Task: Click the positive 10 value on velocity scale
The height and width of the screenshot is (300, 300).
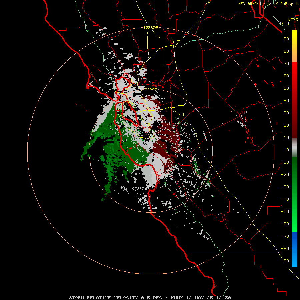Action: click(x=286, y=137)
